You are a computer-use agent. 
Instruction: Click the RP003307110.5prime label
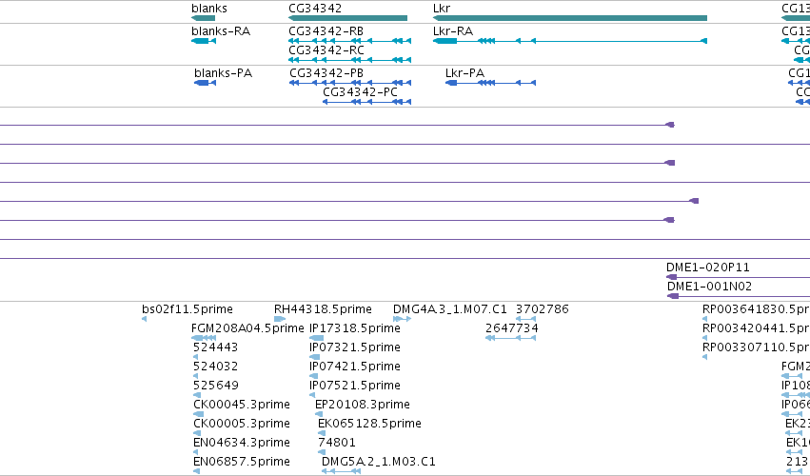tap(756, 347)
